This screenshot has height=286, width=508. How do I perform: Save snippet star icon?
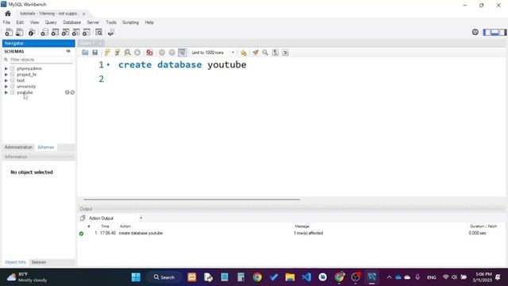[244, 52]
